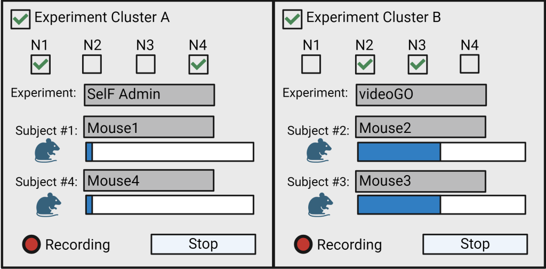The height and width of the screenshot is (269, 546).
Task: Click the Mouse3 progress bar
Action: 441,205
